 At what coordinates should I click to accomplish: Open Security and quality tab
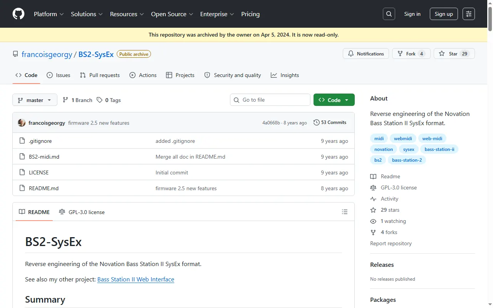tap(233, 75)
